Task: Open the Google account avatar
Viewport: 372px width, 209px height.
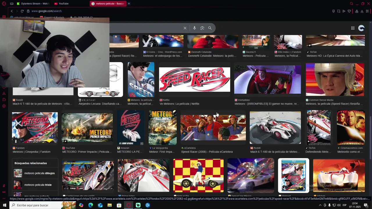Action: point(362,28)
